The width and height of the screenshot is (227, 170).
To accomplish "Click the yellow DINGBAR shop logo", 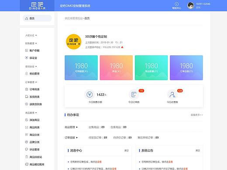I will [73, 42].
